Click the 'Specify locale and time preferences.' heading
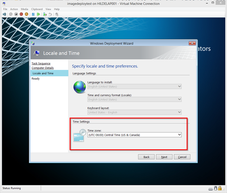 [x=105, y=66]
